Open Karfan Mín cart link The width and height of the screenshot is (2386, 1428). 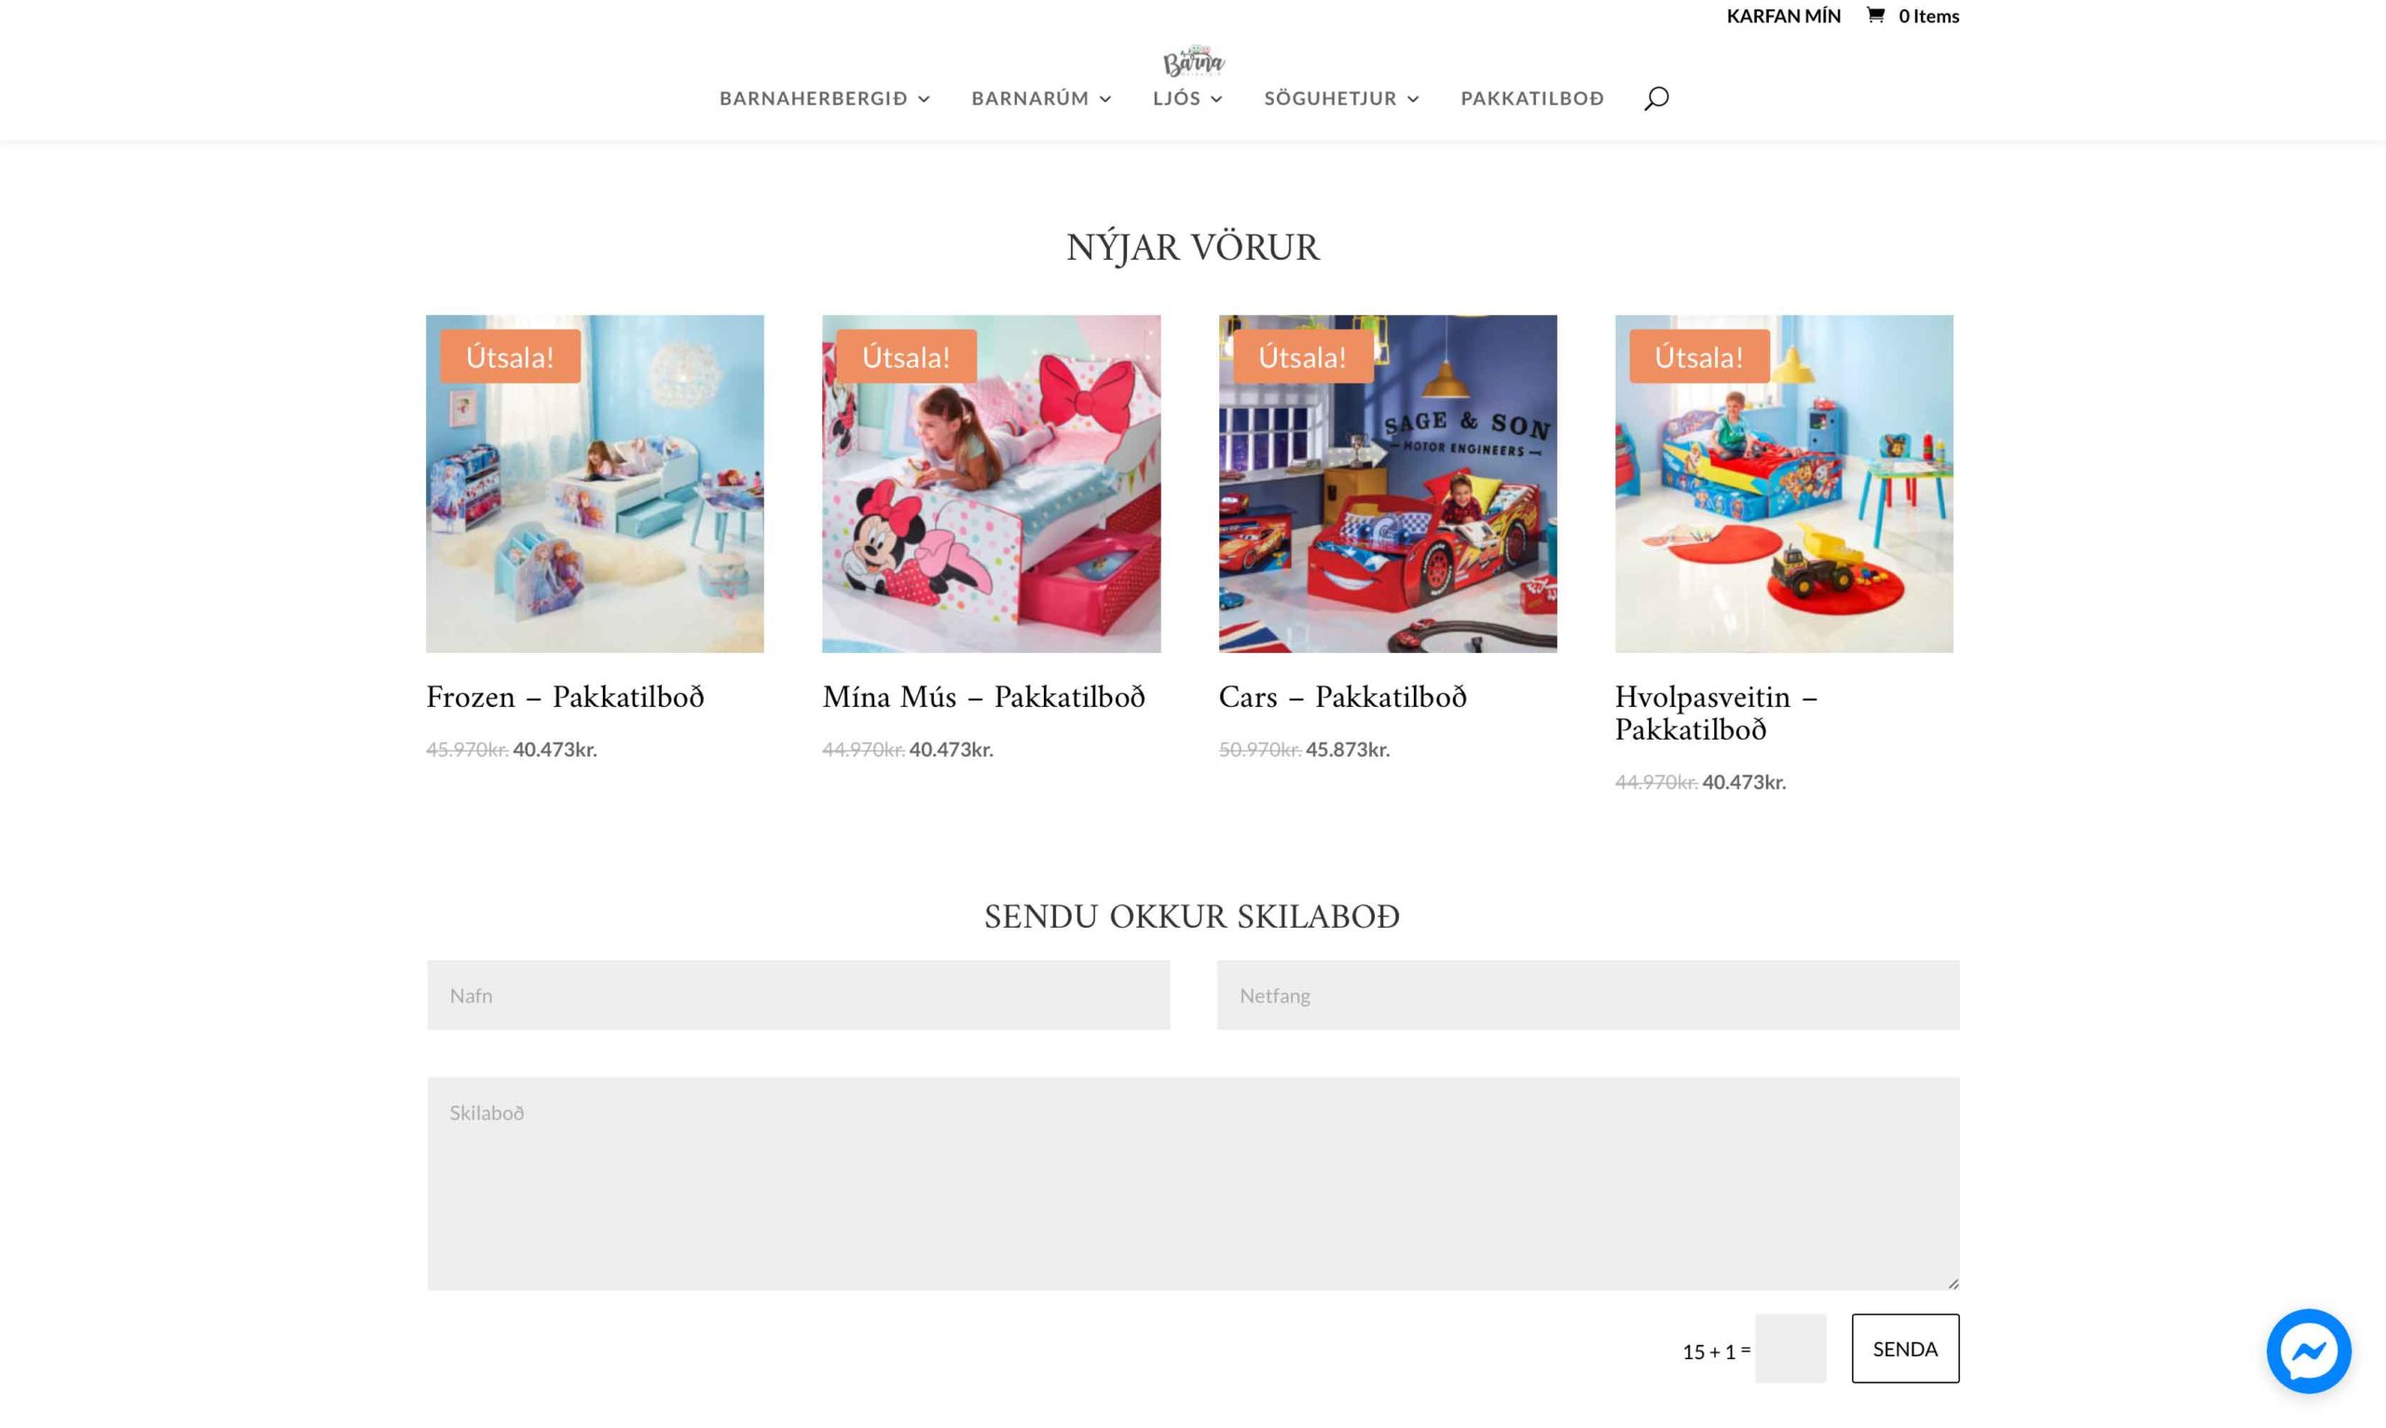[1783, 16]
